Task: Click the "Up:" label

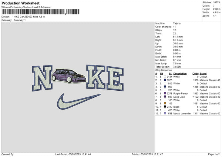Action: point(157,43)
